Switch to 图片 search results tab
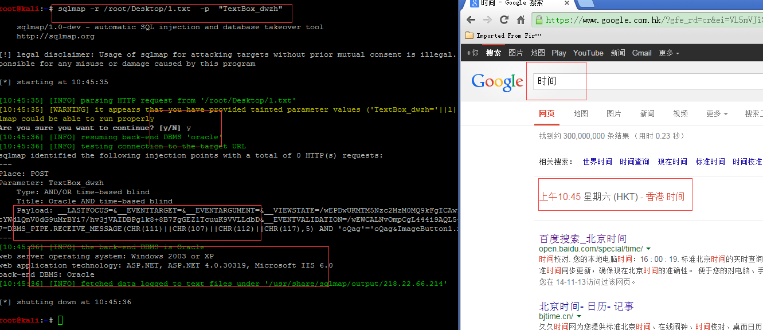 614,113
